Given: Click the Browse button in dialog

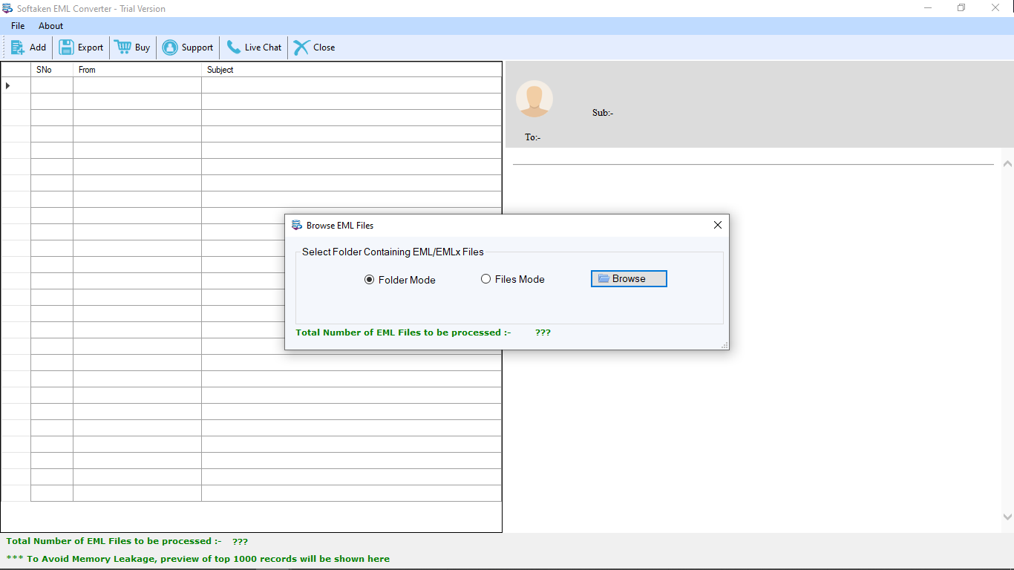Looking at the screenshot, I should [629, 278].
